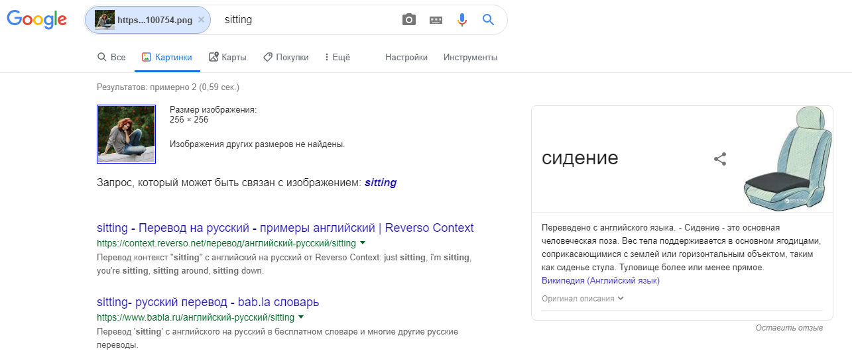Switch to the Все tab
Image resolution: width=852 pixels, height=361 pixels.
pos(111,58)
